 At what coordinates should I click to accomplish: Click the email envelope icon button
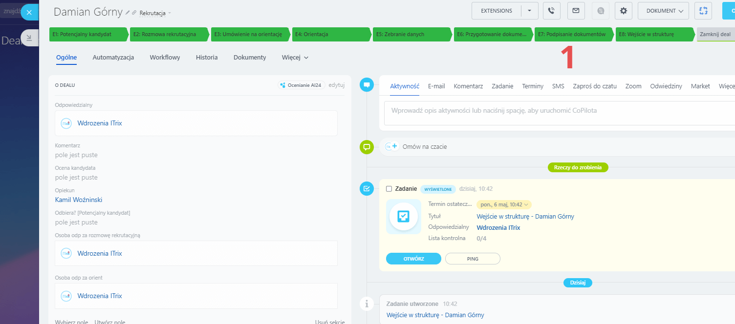[x=576, y=11]
